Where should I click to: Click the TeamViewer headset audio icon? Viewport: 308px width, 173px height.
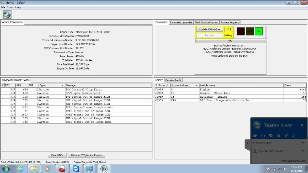[x=263, y=135]
